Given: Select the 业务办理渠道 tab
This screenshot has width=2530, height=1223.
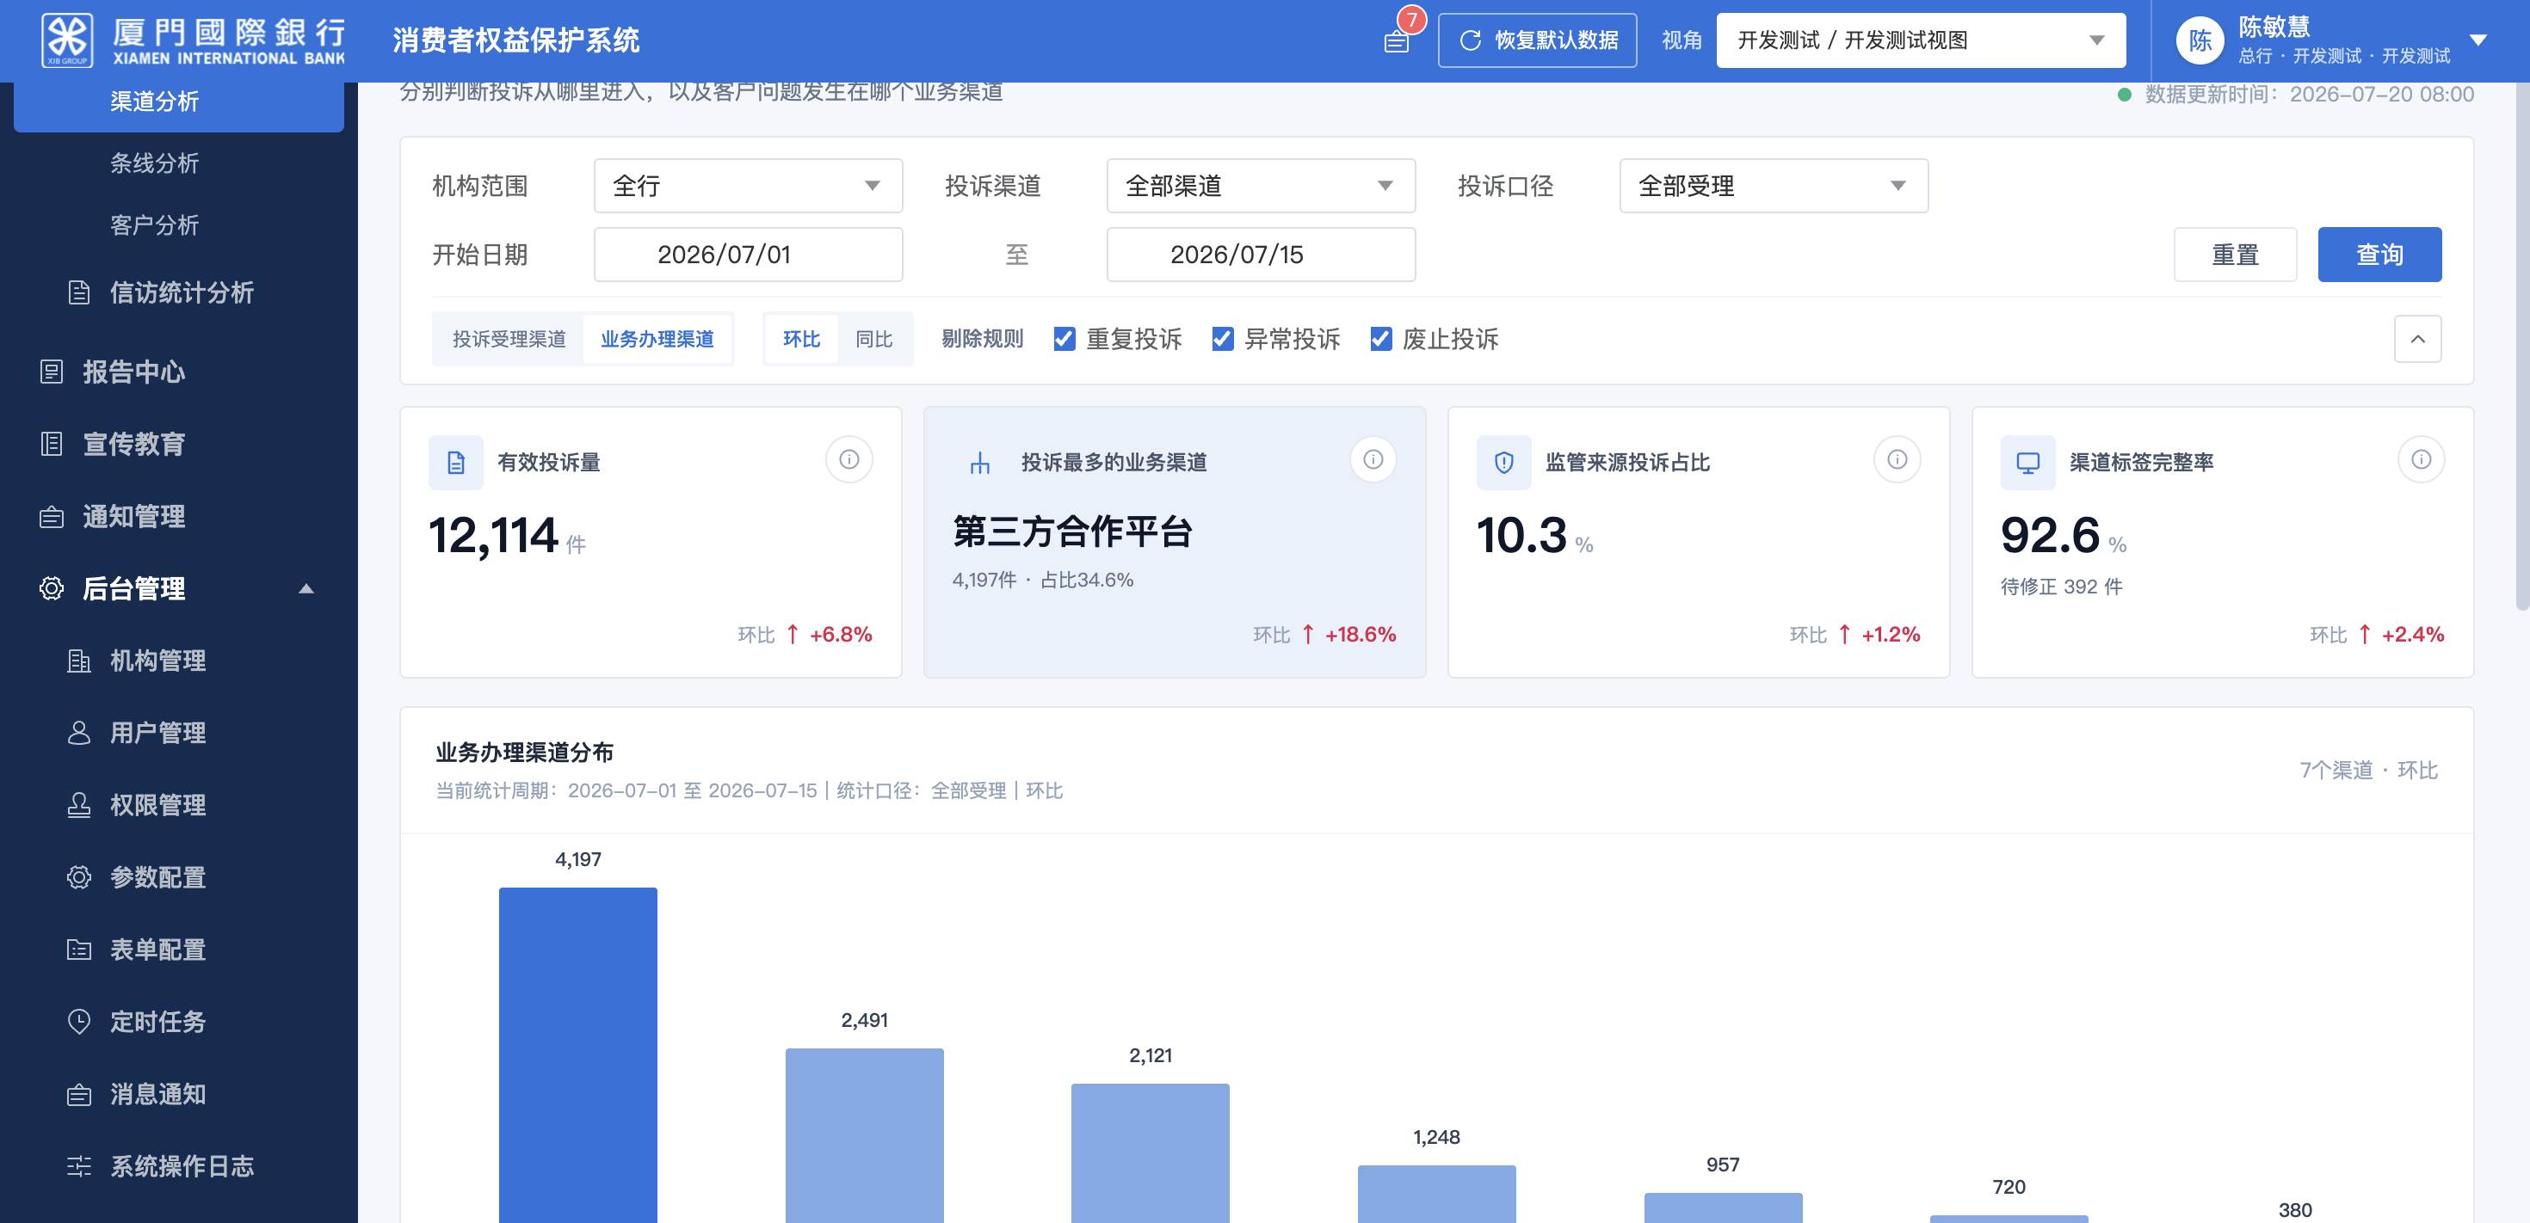Looking at the screenshot, I should (x=657, y=339).
